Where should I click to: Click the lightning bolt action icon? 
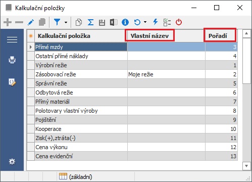coord(156,22)
